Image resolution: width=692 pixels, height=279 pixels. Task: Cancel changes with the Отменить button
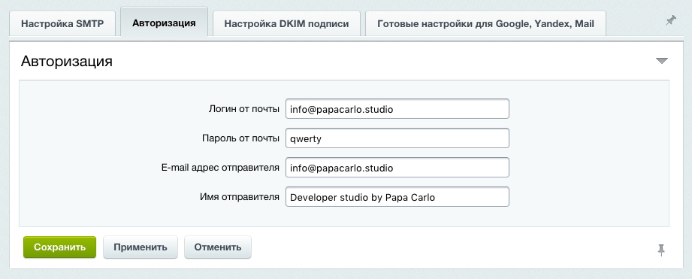pos(218,247)
